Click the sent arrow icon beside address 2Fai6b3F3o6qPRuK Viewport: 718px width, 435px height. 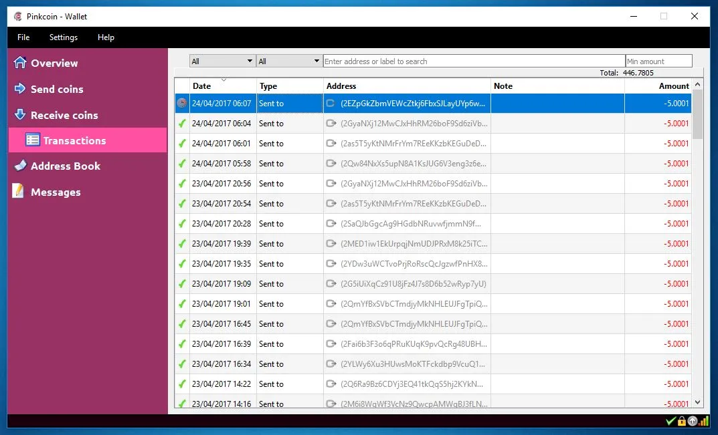[331, 344]
